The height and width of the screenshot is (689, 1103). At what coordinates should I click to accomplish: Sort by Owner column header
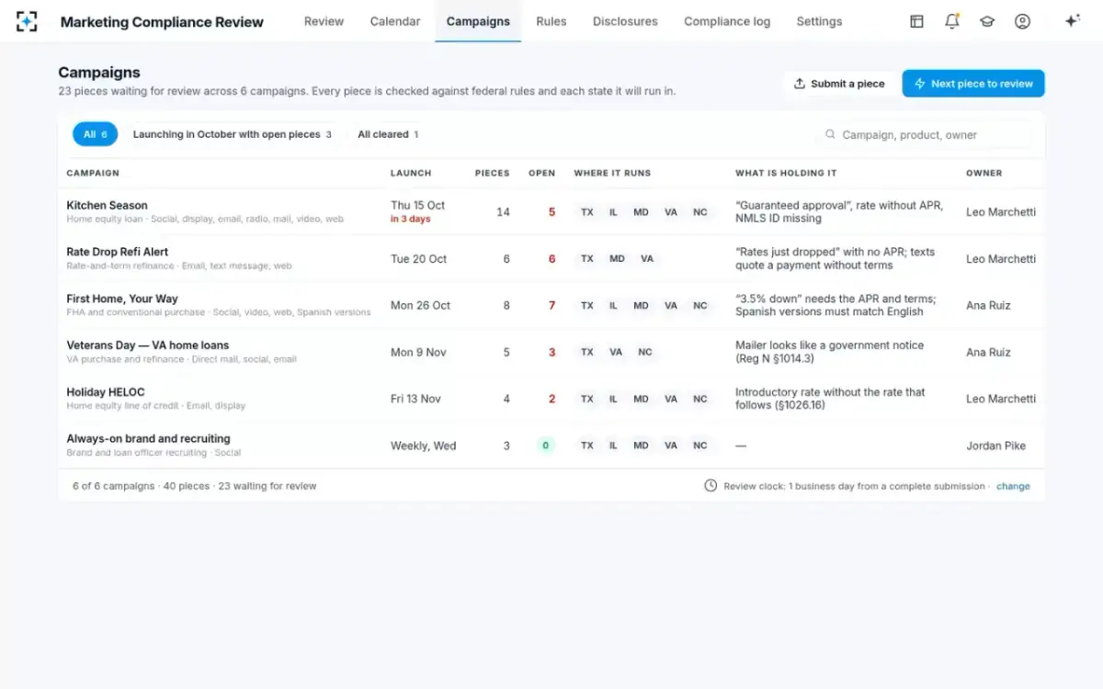984,173
